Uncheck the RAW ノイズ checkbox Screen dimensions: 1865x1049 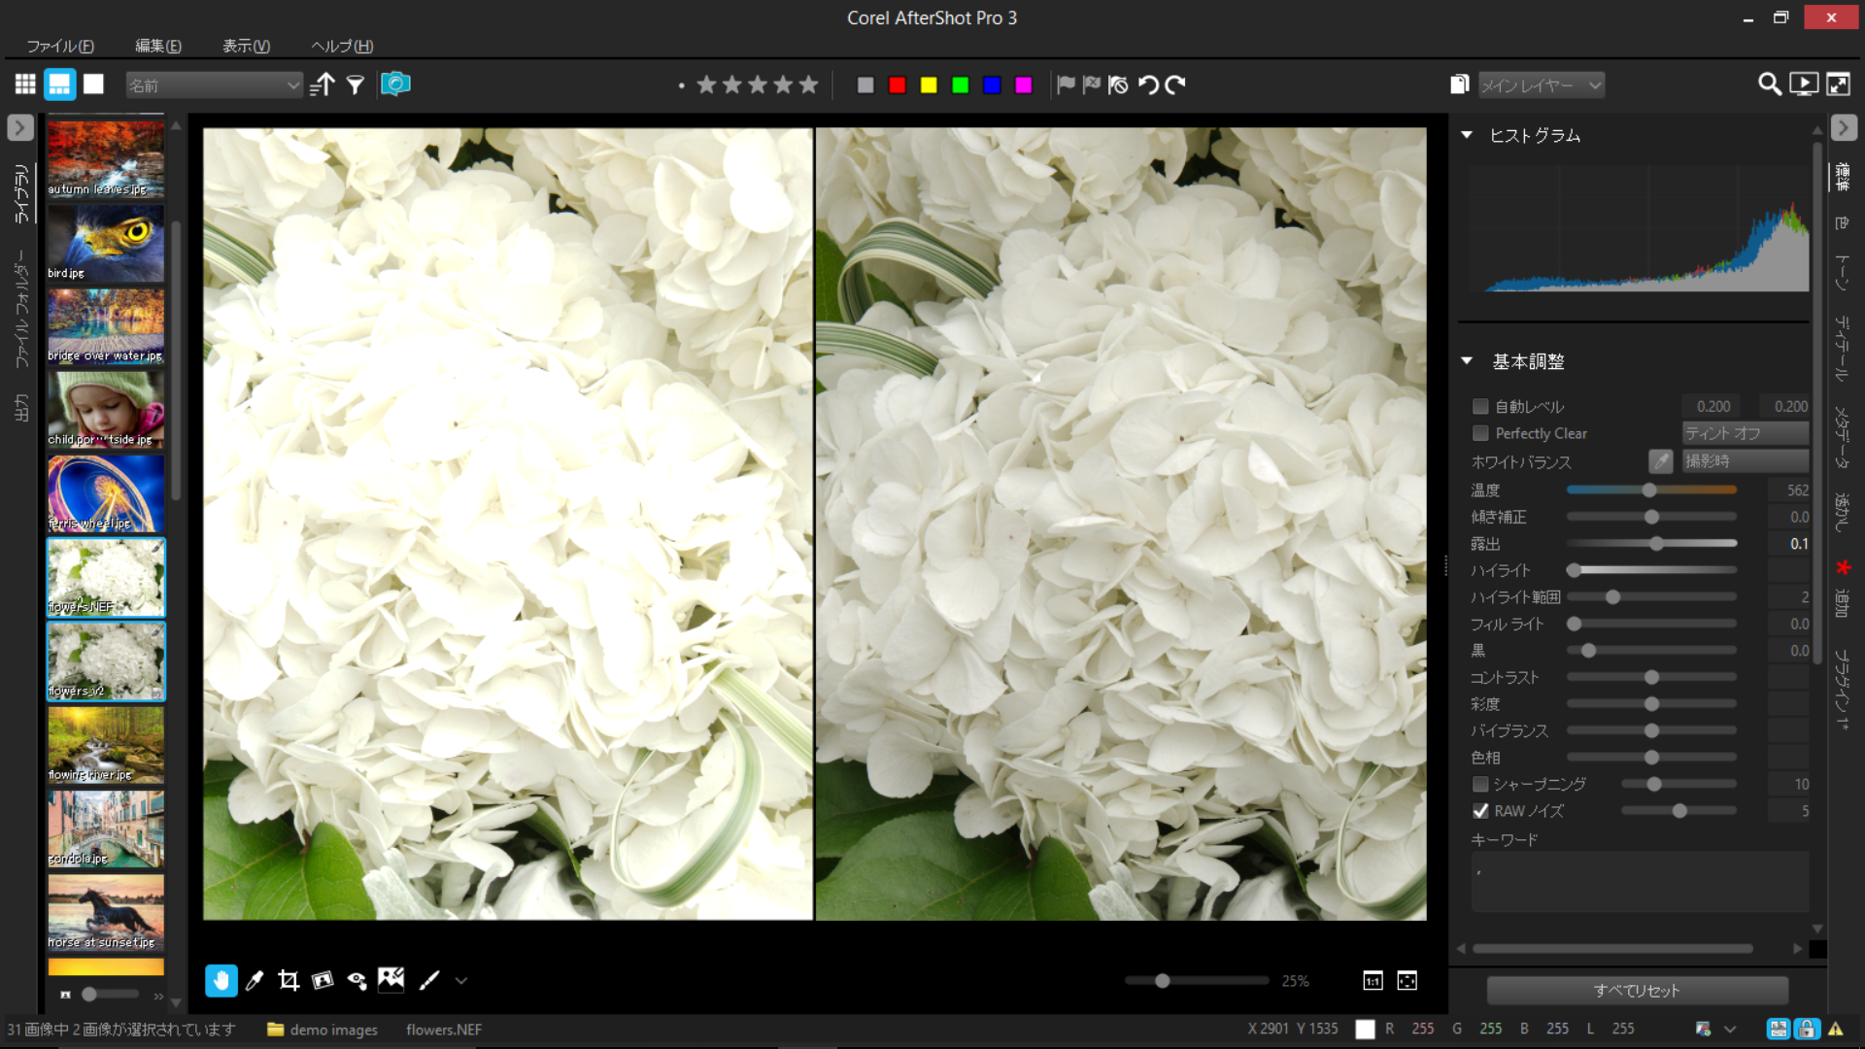click(x=1480, y=811)
